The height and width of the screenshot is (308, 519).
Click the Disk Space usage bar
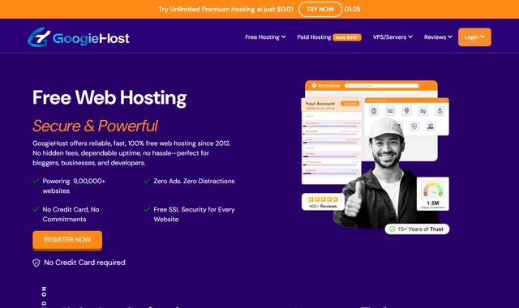click(331, 126)
